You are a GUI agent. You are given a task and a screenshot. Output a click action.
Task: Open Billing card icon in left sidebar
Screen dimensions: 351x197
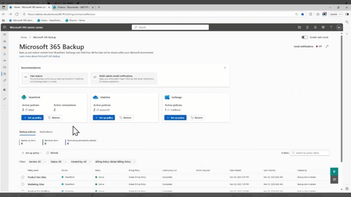click(x=5, y=67)
